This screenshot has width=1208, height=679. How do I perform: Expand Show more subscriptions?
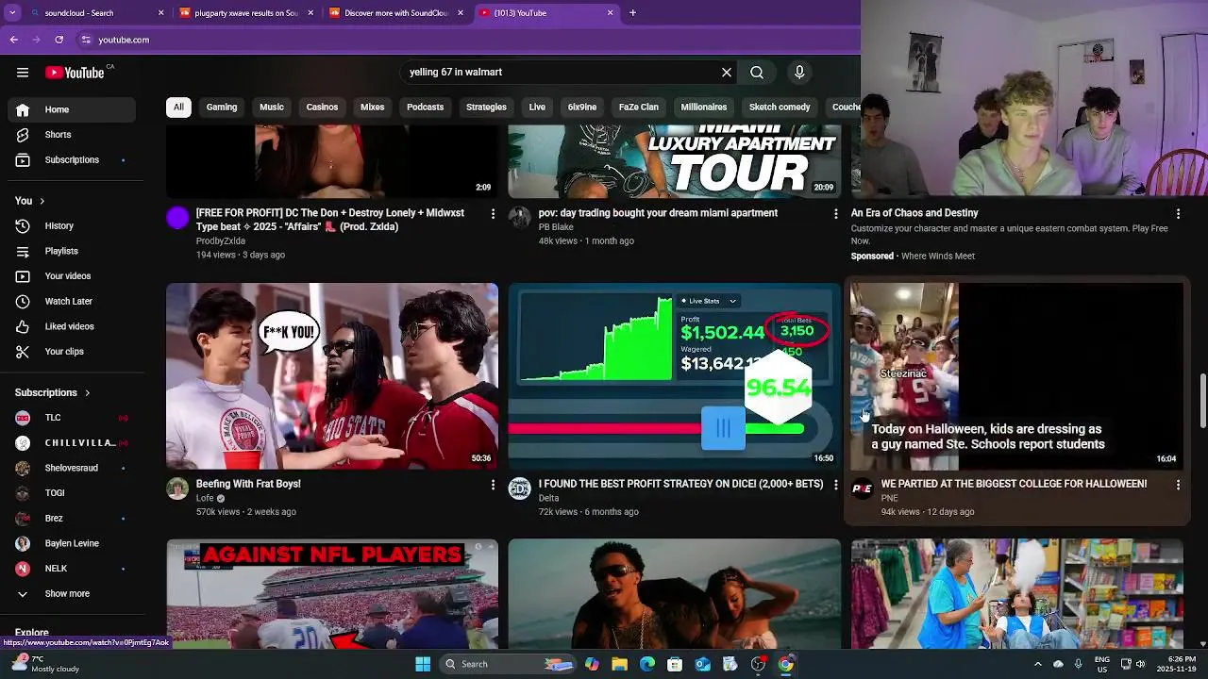tap(72, 594)
